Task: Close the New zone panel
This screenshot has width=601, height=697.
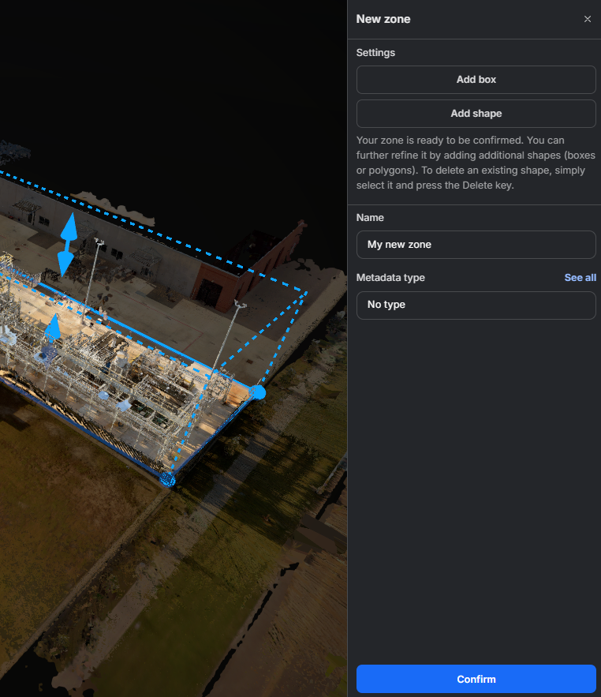Action: point(588,19)
